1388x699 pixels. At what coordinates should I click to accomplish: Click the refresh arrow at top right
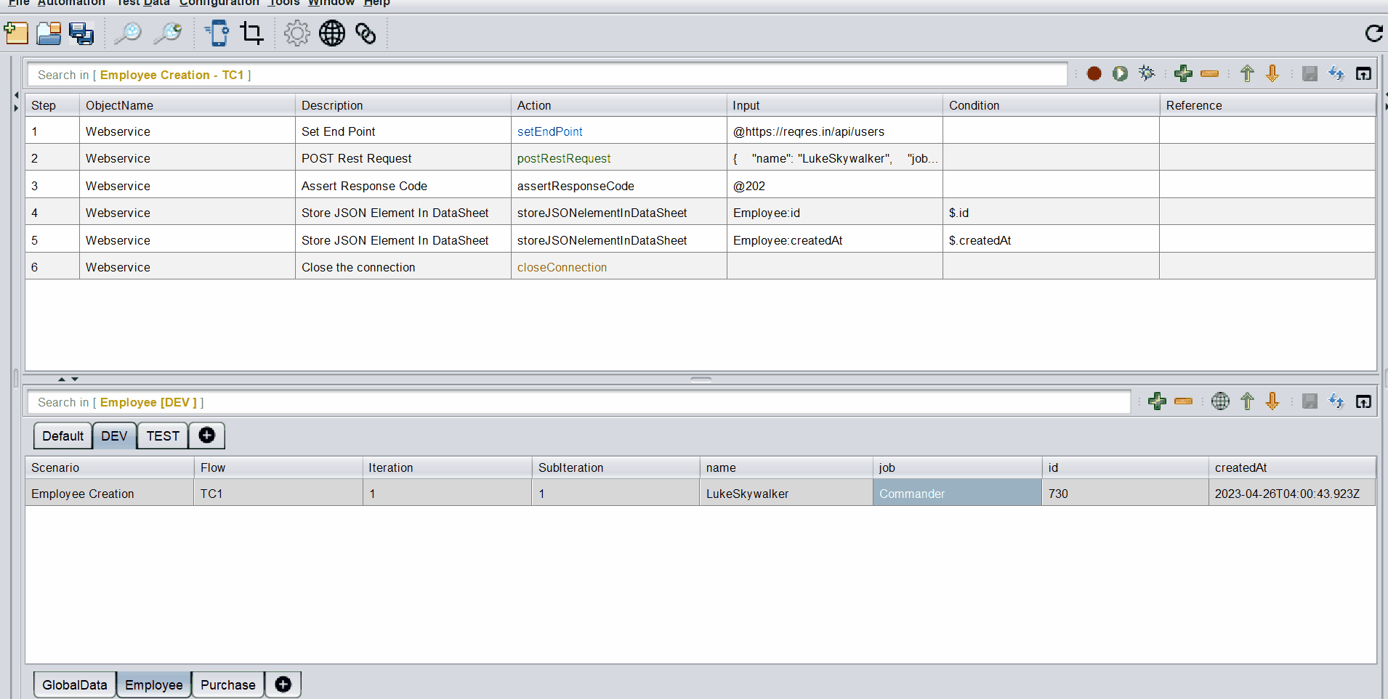pos(1373,33)
